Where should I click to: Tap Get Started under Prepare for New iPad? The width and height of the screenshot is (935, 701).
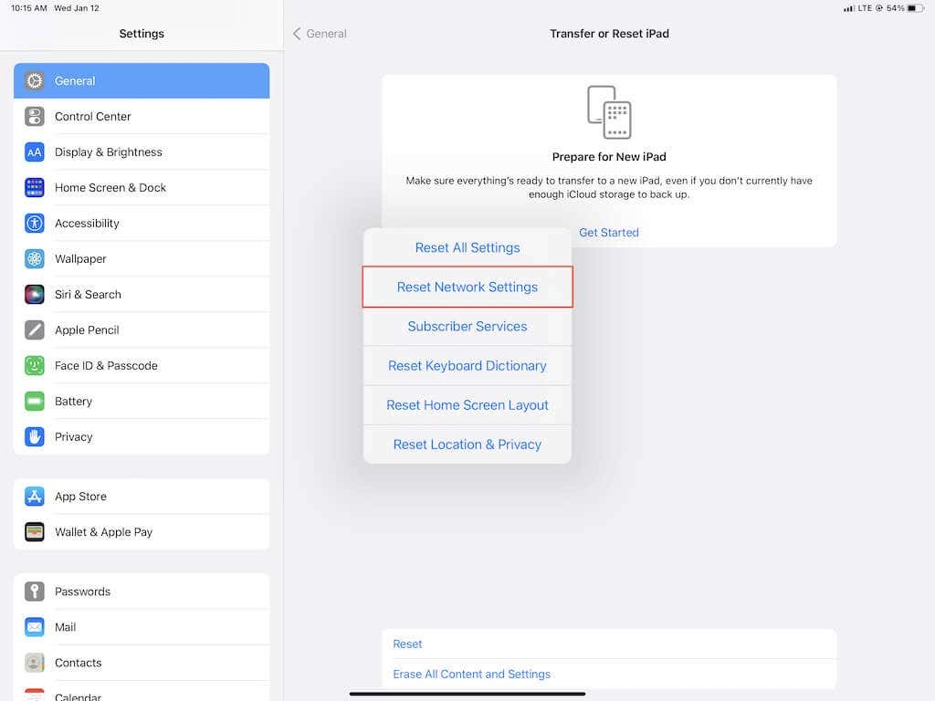[609, 232]
